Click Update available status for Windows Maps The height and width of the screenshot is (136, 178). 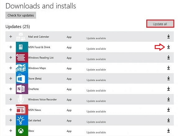click(96, 70)
